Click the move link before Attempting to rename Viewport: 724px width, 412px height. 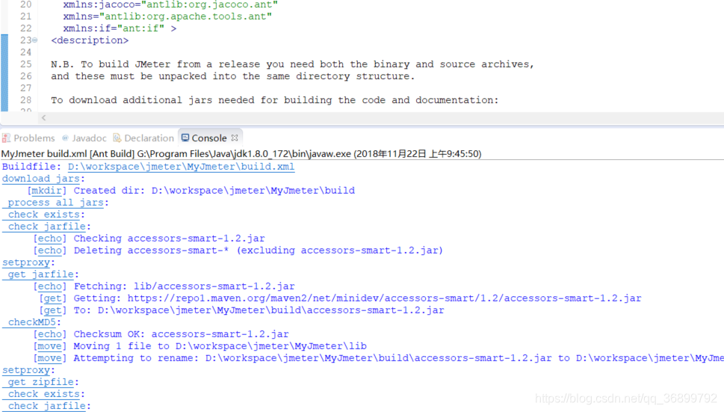click(x=49, y=358)
